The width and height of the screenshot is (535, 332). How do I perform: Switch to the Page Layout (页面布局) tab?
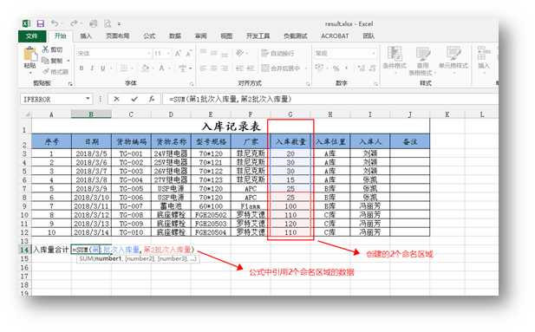pyautogui.click(x=117, y=36)
